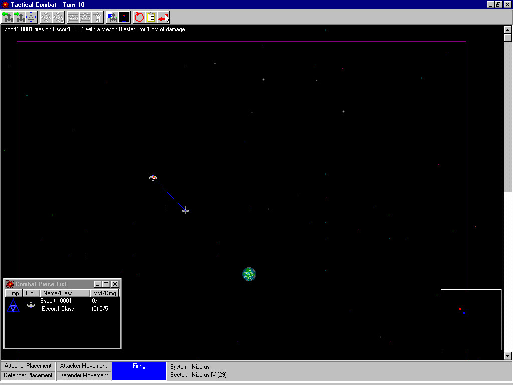Close the Combat Piece List panel
This screenshot has width=513, height=385.
coord(115,284)
